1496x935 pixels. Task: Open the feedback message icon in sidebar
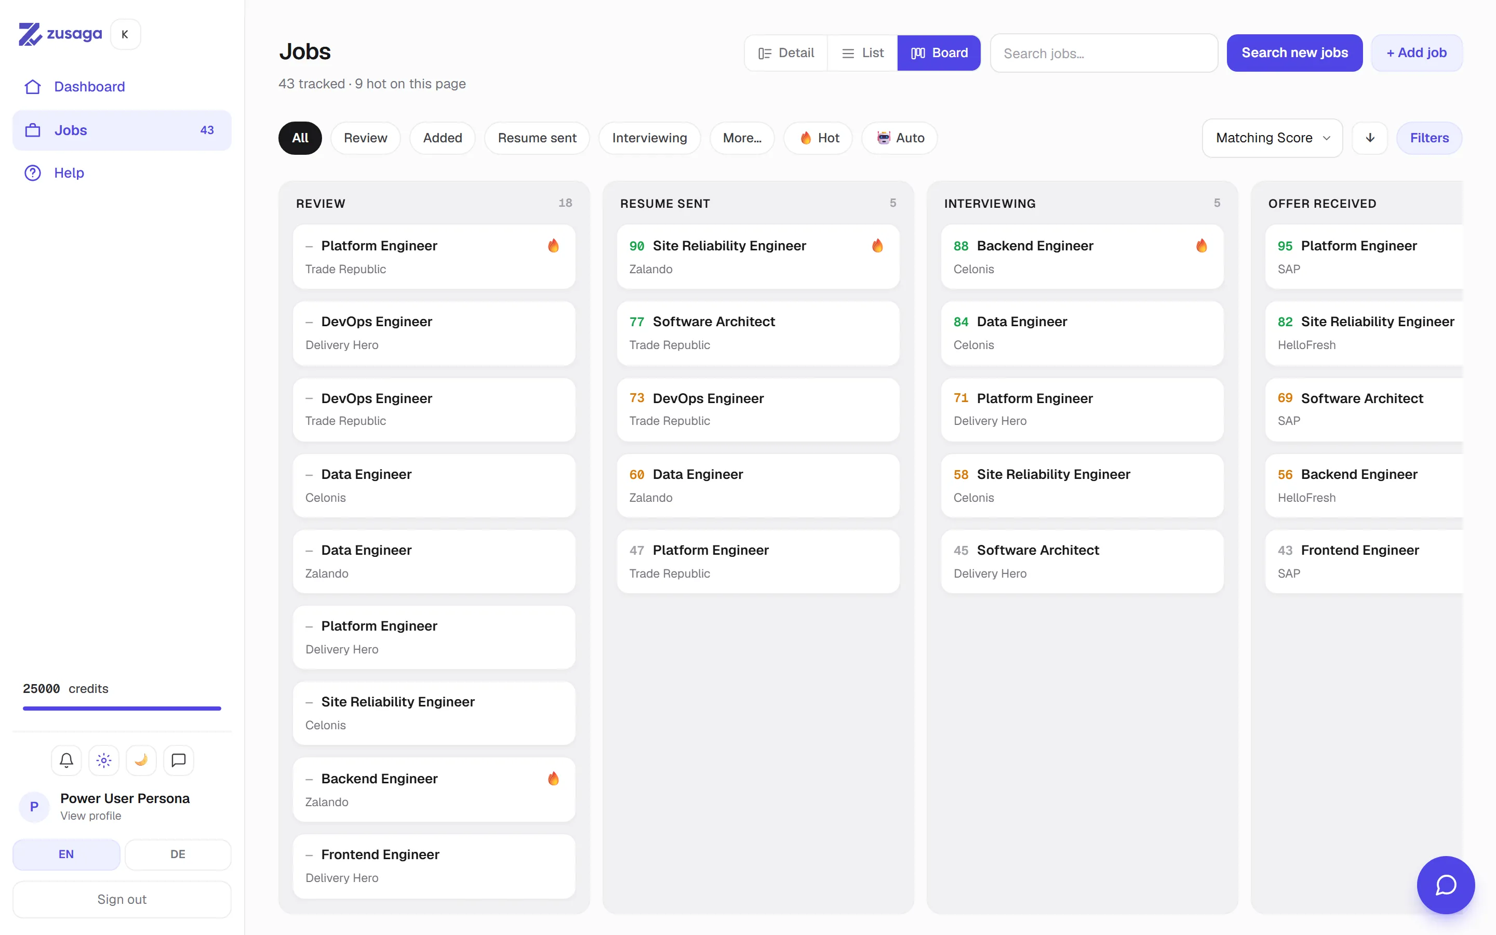(179, 760)
